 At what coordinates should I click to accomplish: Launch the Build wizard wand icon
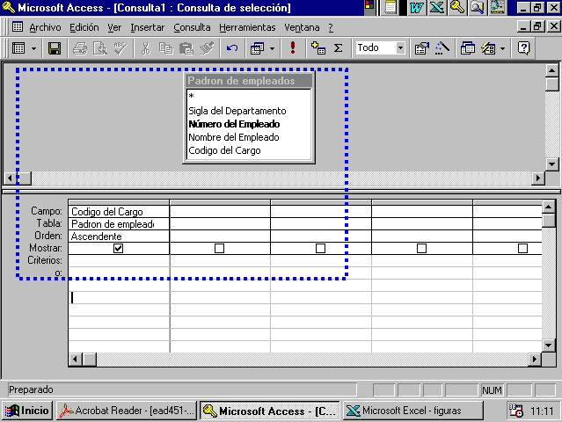[x=442, y=48]
